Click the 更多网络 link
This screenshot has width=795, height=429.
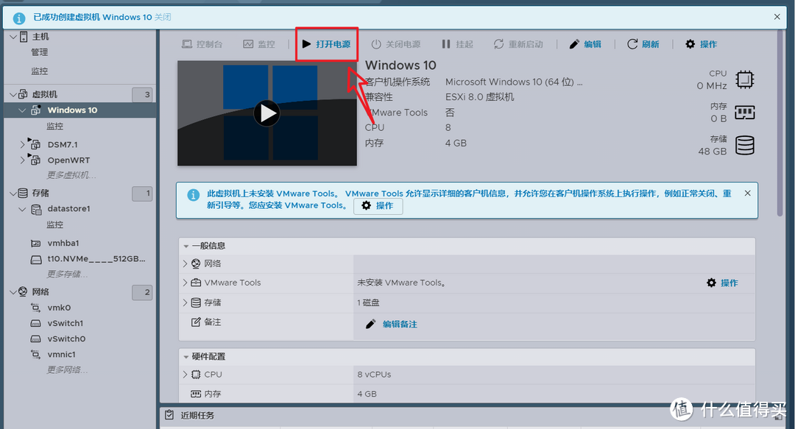68,370
